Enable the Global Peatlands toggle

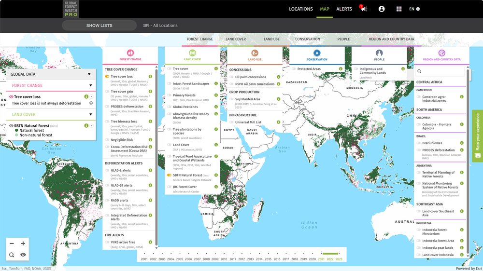coord(169,107)
